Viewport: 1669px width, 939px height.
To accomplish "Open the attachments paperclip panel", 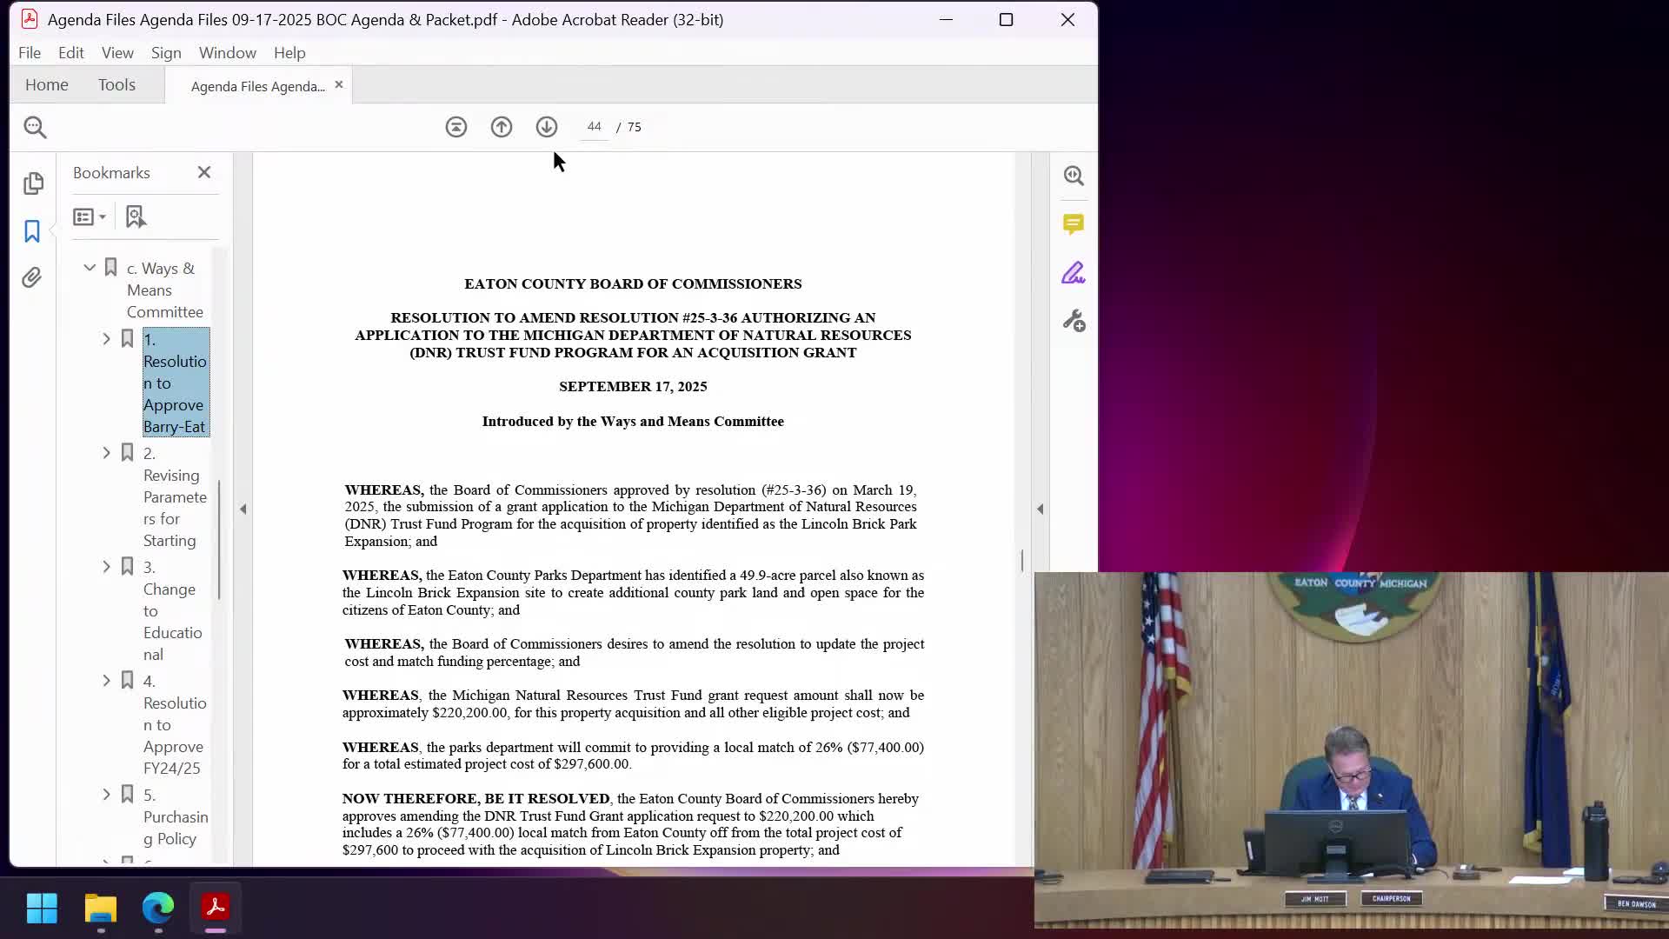I will (x=32, y=277).
